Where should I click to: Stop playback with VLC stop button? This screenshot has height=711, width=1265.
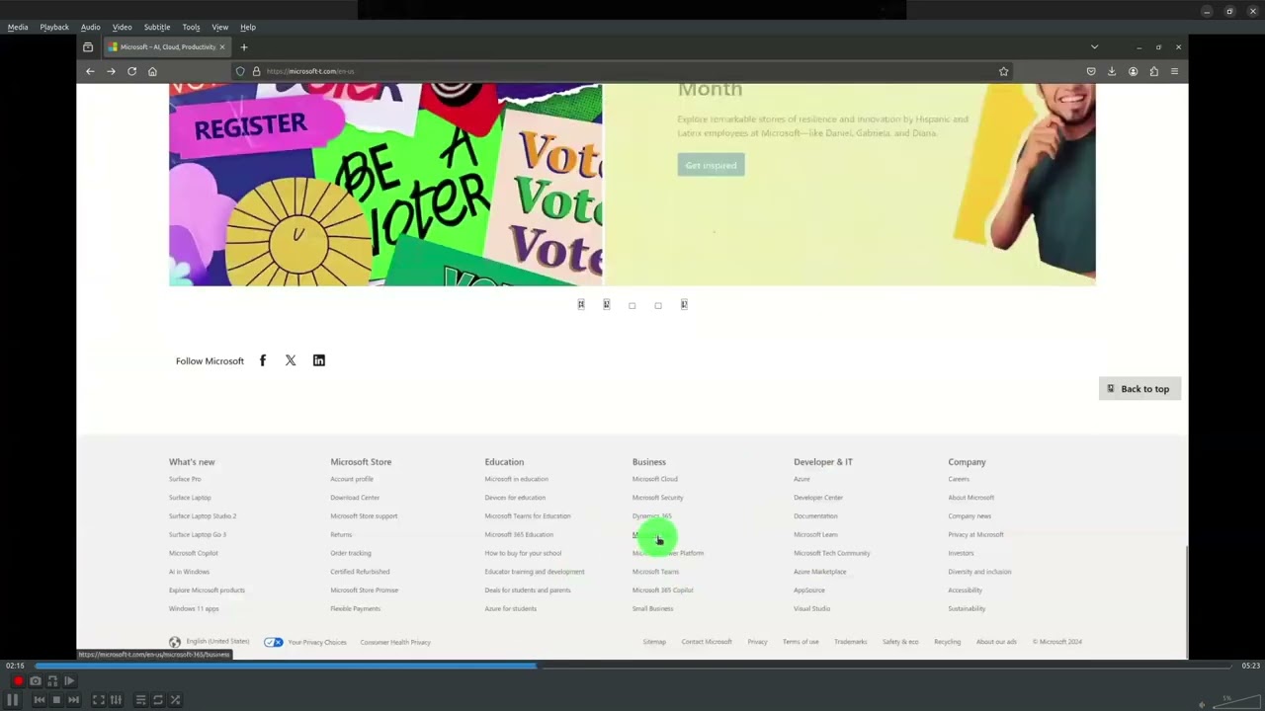pyautogui.click(x=56, y=700)
